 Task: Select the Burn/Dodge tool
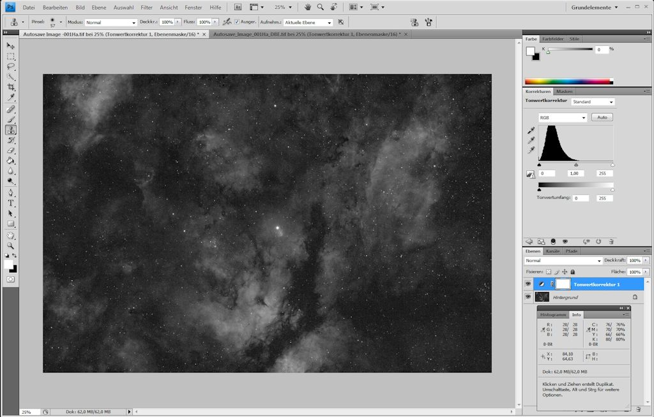[x=11, y=181]
